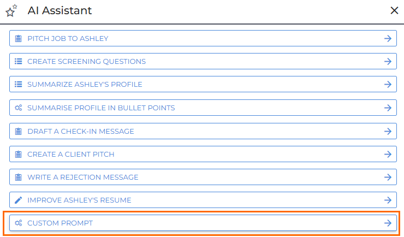The height and width of the screenshot is (237, 404).
Task: Click clipboard icon beside Pitch Job to Ashley
Action: click(x=19, y=39)
